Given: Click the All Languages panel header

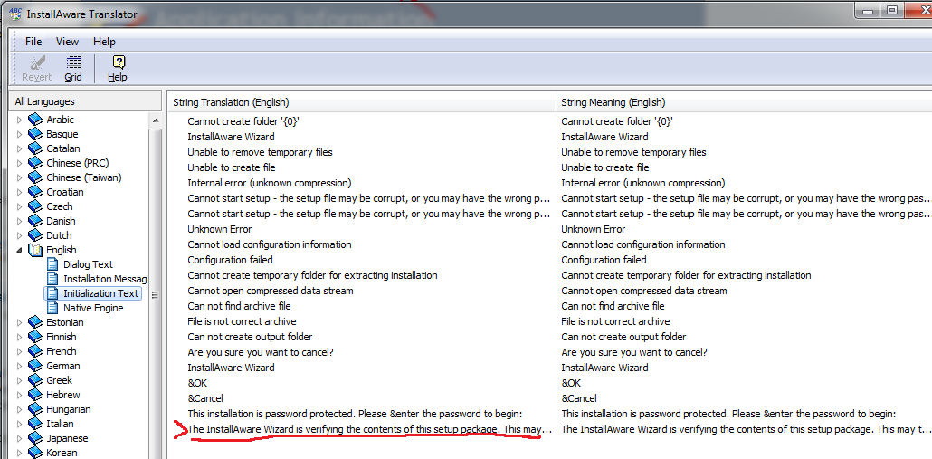Looking at the screenshot, I should (86, 101).
